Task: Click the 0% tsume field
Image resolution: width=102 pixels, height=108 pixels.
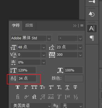Action: coord(29,62)
